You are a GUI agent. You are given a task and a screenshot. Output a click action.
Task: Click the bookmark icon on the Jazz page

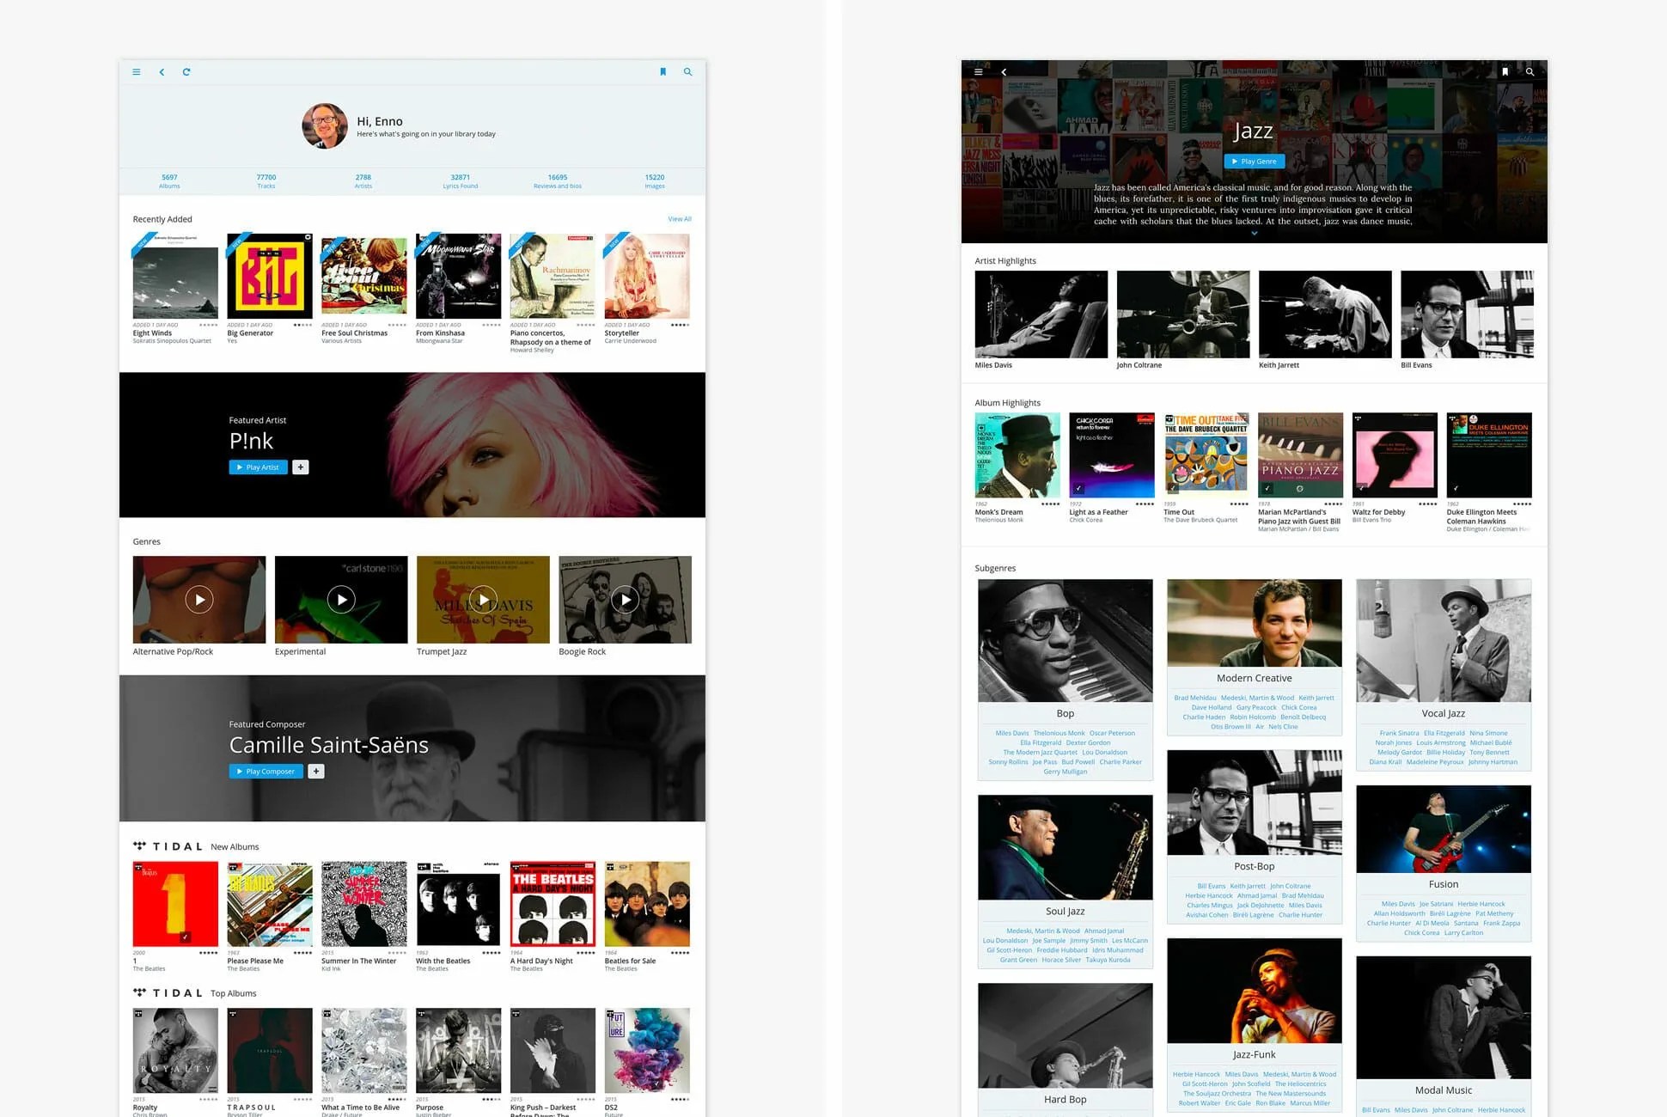[x=1505, y=72]
